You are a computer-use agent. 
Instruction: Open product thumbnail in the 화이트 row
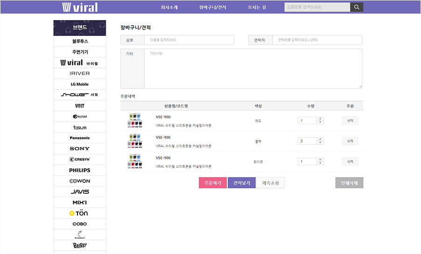tap(135, 161)
